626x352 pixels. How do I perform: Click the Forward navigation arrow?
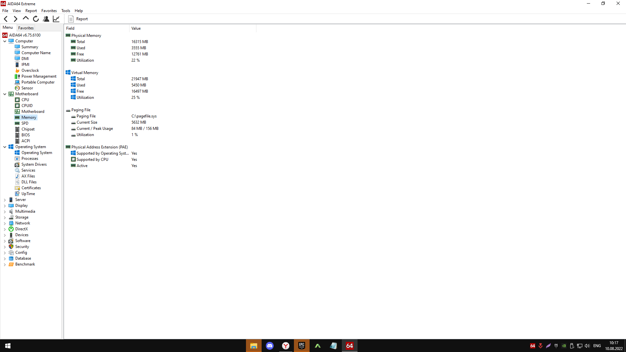pos(16,19)
